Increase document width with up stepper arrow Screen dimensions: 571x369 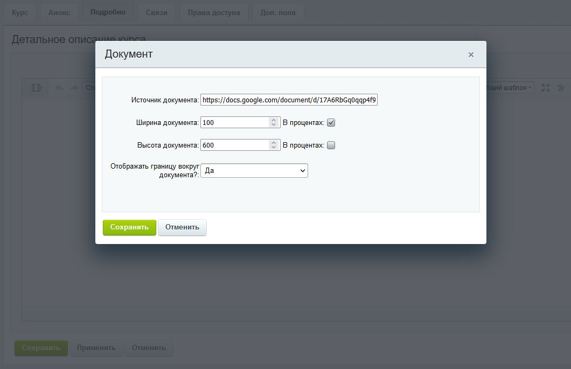pos(274,120)
